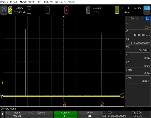This screenshot has width=151, height=118.
Task: Click the Auto trigger mode label
Action: tap(127, 12)
